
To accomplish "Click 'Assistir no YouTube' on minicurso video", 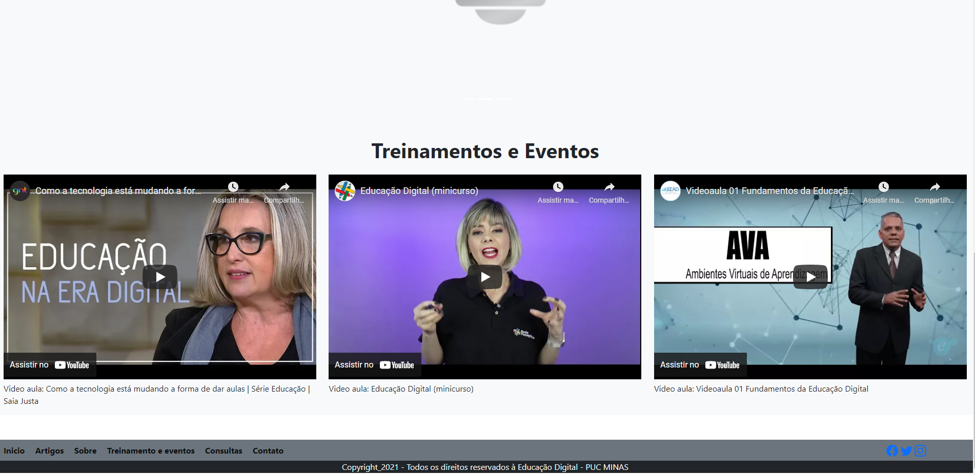I will [375, 365].
